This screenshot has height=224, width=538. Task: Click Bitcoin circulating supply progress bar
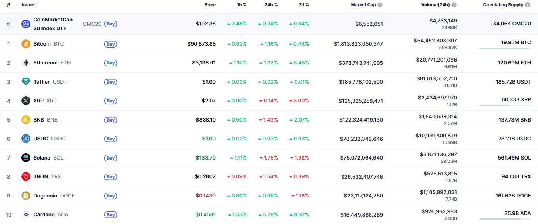(x=505, y=48)
